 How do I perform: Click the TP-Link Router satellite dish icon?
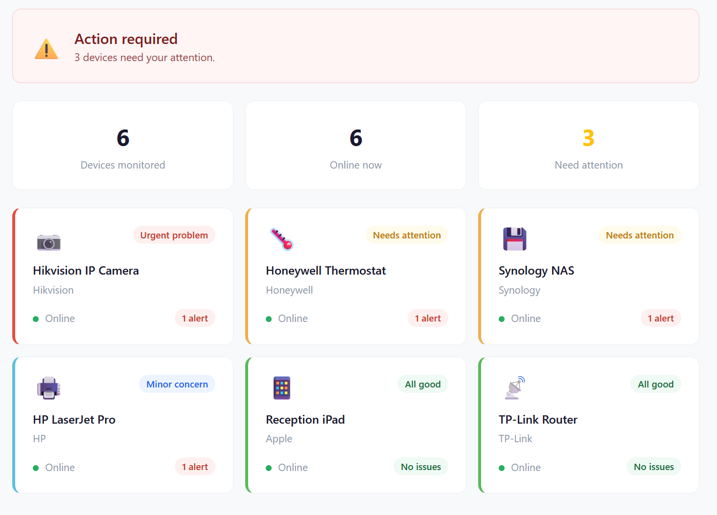tap(514, 388)
